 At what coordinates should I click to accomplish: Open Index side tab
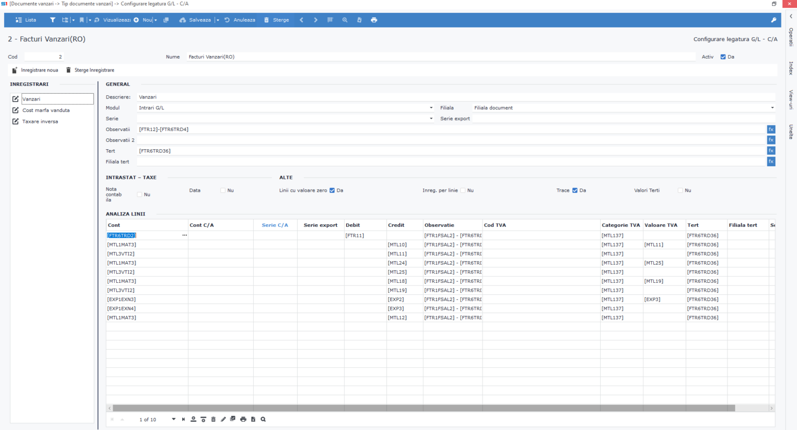click(x=791, y=68)
